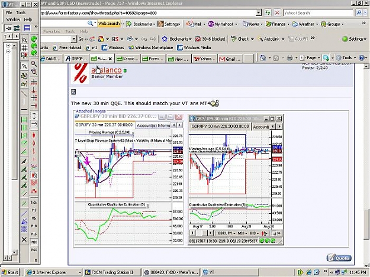The width and height of the screenshot is (370, 277).
Task: Open the IE Favorites menu
Action: click(52, 31)
